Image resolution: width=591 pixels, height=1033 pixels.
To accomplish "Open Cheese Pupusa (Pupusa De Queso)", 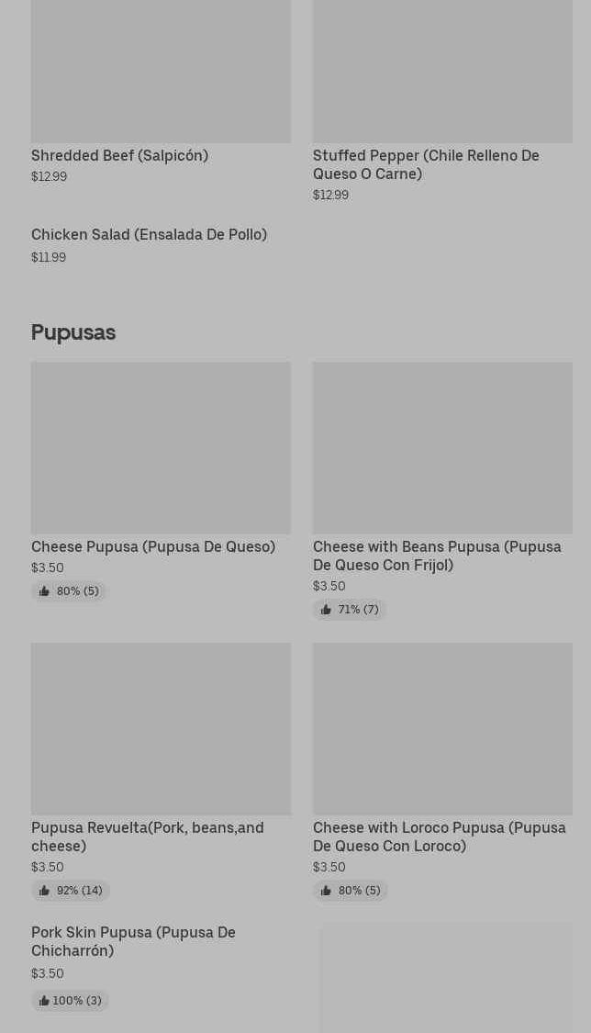I will click(153, 547).
